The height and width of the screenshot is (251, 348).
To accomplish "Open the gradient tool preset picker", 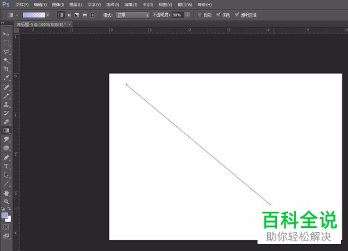I will click(13, 15).
